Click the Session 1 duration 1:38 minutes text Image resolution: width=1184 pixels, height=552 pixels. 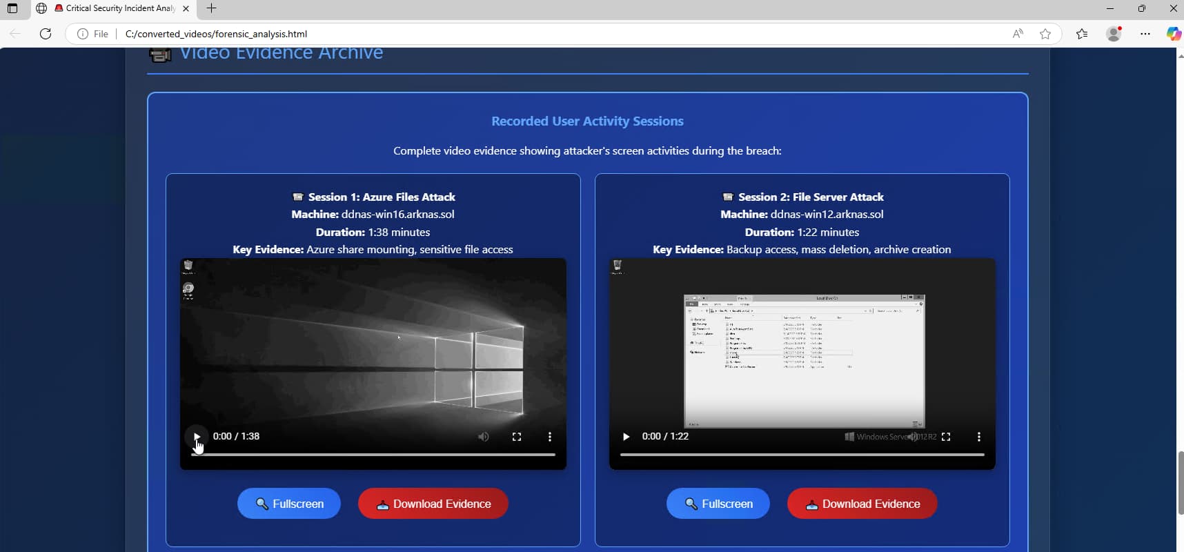(399, 232)
